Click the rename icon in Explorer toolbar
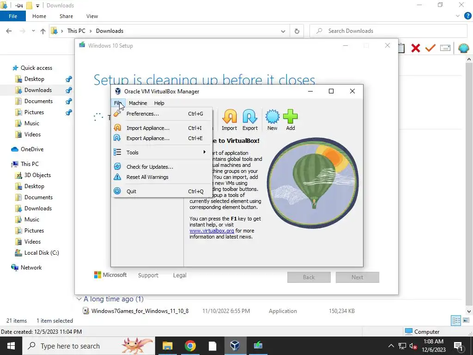The width and height of the screenshot is (473, 355). point(445,48)
